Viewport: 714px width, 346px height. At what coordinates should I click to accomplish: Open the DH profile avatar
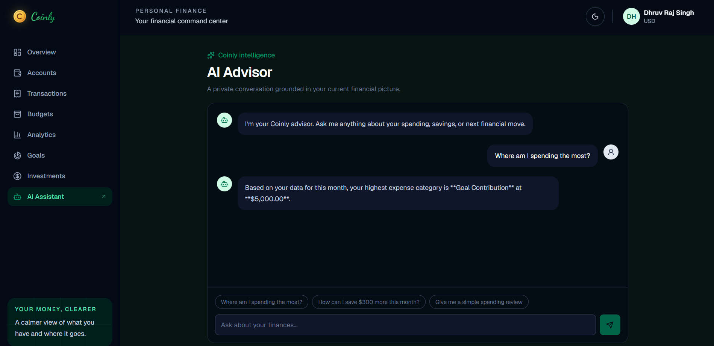tap(631, 17)
